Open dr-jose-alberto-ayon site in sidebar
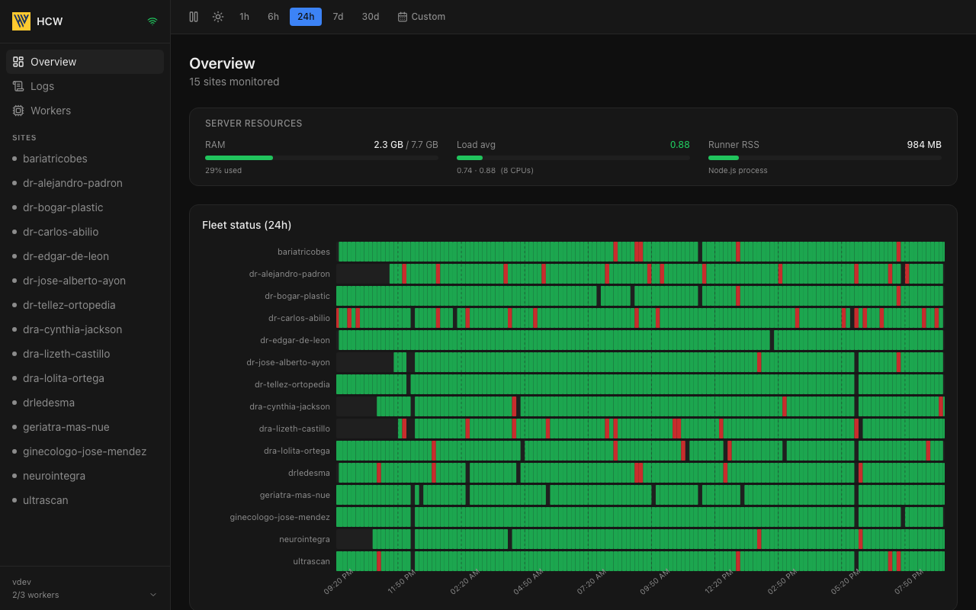Image resolution: width=976 pixels, height=610 pixels. pos(85,281)
